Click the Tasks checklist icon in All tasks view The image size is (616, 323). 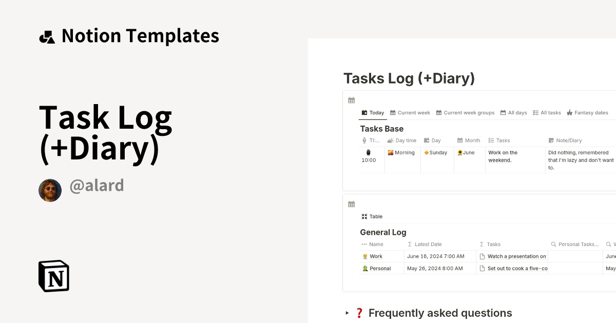coord(535,112)
